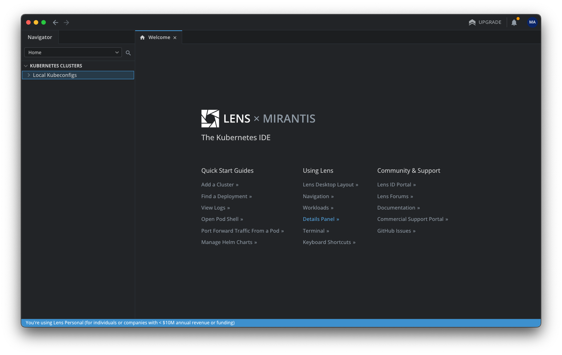This screenshot has height=355, width=562.
Task: Click the Lens logo icon
Action: (210, 119)
